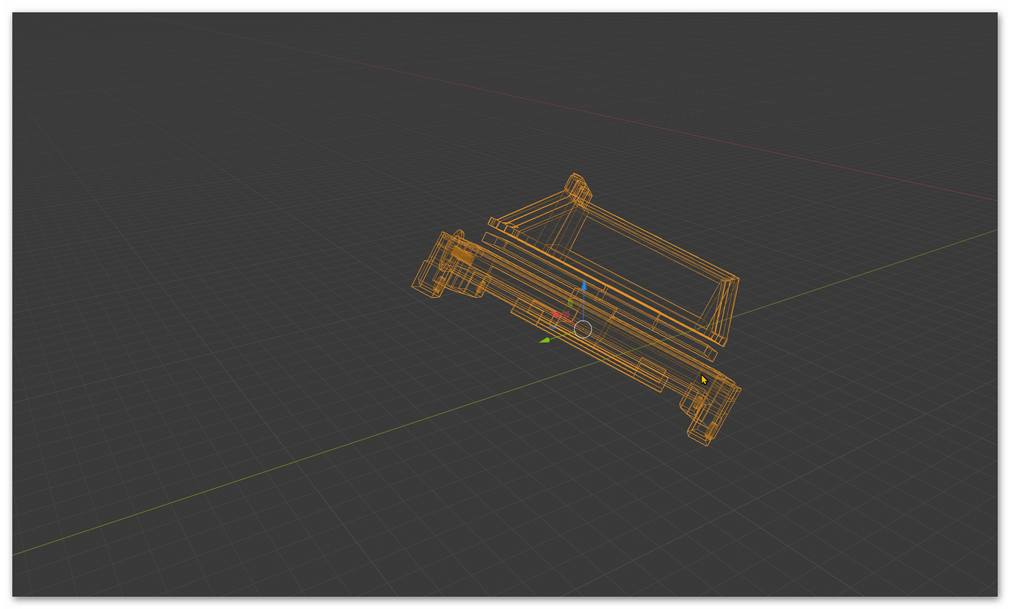Click the blue square plane handle on gizmo

coord(553,327)
